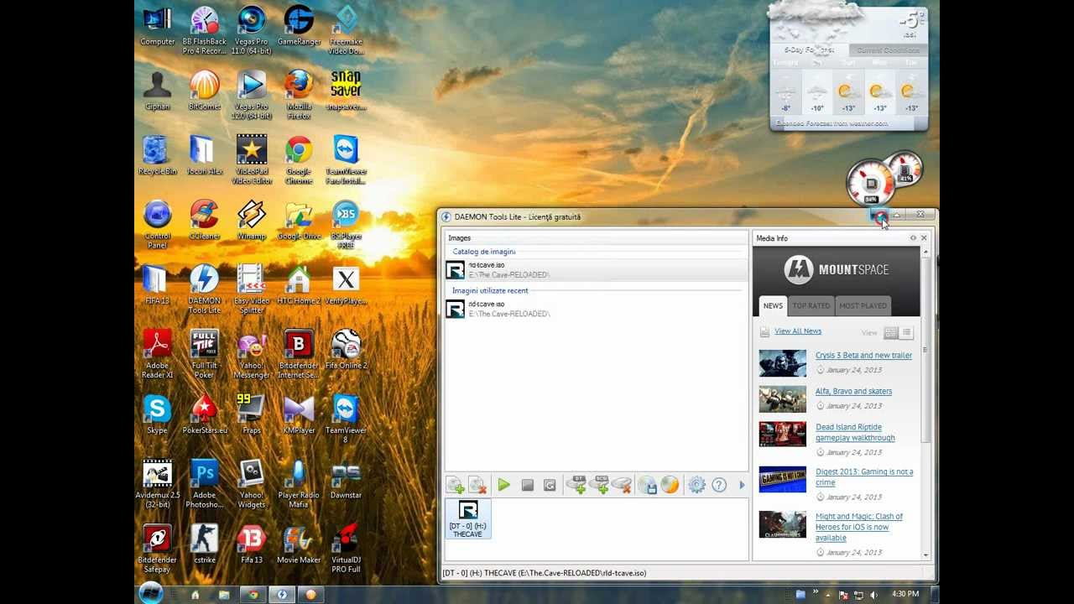Select the Mozilla Firefox desktop icon
Viewport: 1074px width, 604px height.
(299, 94)
